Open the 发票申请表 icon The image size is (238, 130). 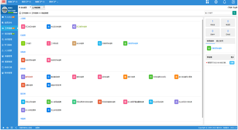point(23,85)
